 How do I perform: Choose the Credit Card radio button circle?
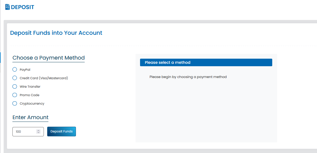tap(15, 78)
